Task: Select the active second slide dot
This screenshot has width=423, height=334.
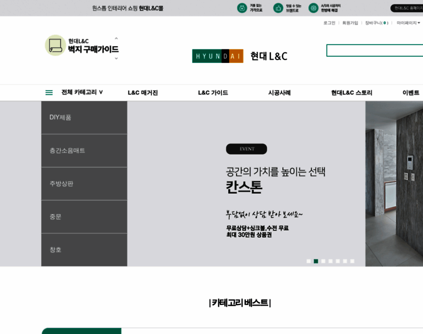Action: pos(316,261)
